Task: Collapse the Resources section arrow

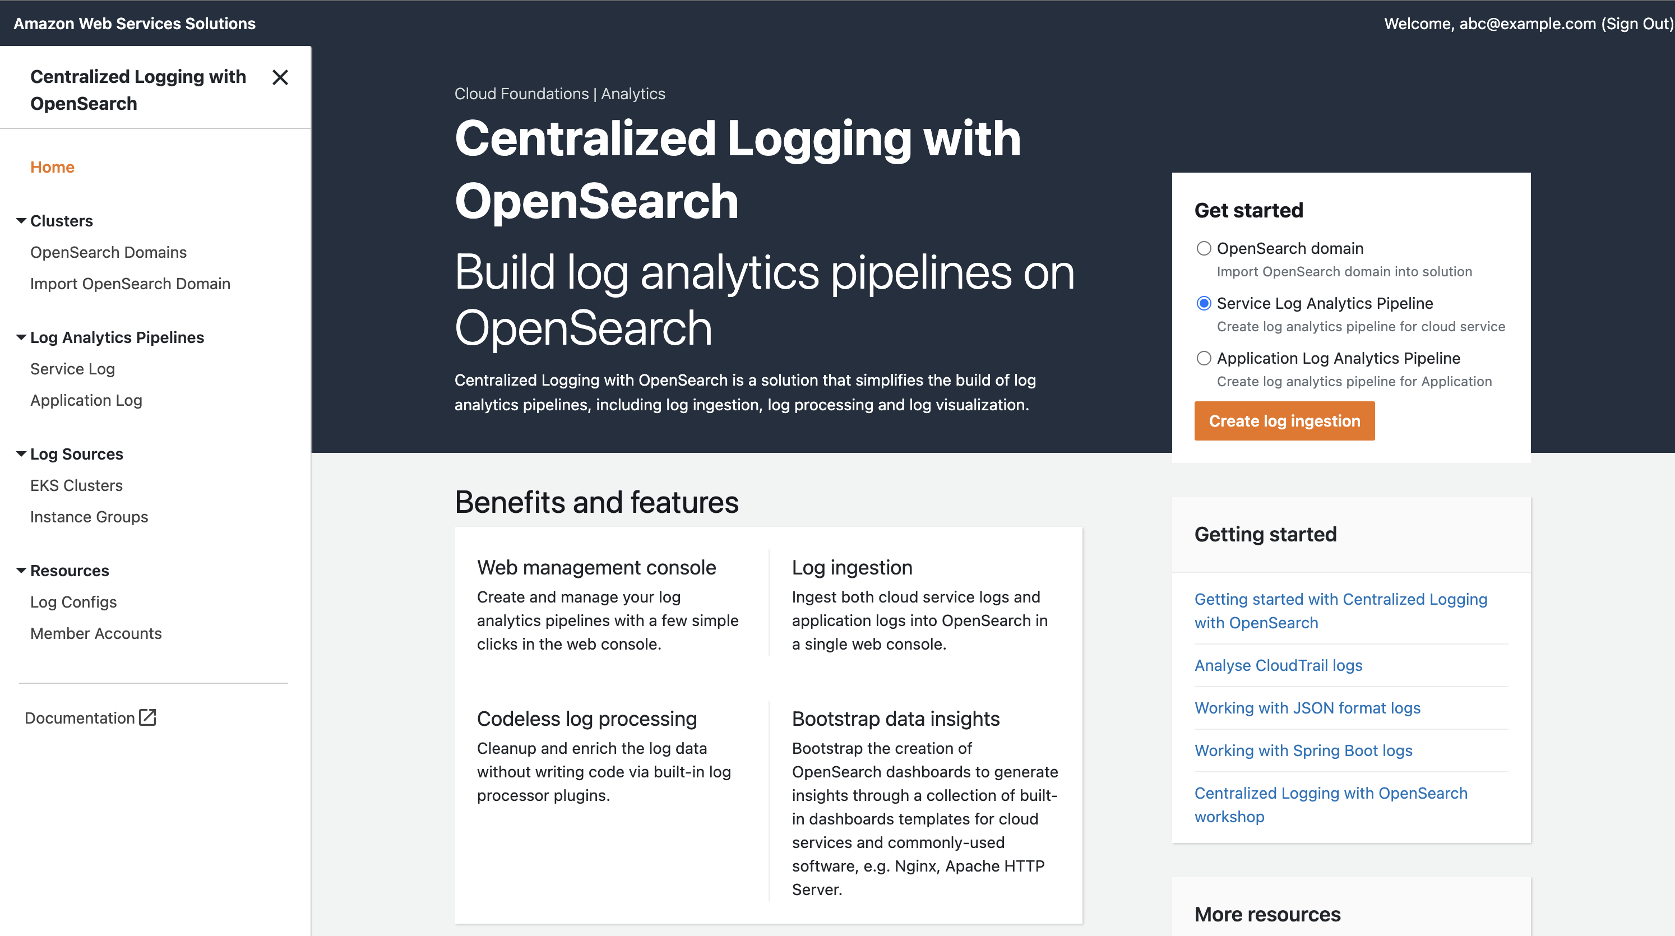Action: pos(21,570)
